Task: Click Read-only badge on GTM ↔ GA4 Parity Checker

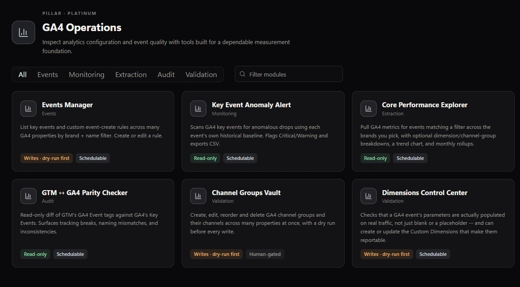Action: coord(35,254)
